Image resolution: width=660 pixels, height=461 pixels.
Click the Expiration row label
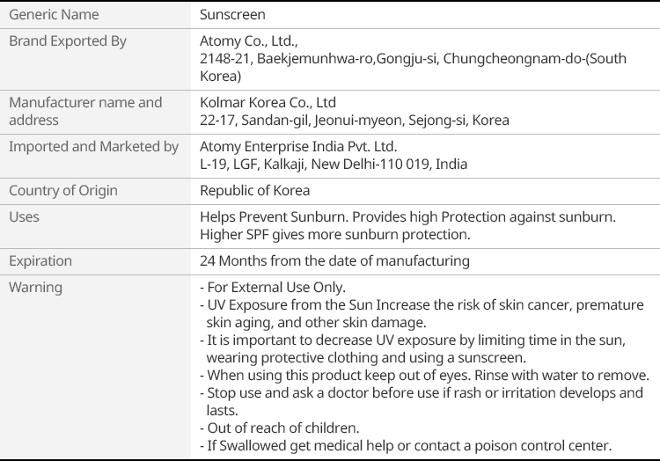click(x=40, y=260)
